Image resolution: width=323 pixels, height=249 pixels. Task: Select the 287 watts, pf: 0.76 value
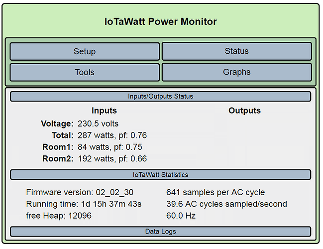[x=112, y=135]
